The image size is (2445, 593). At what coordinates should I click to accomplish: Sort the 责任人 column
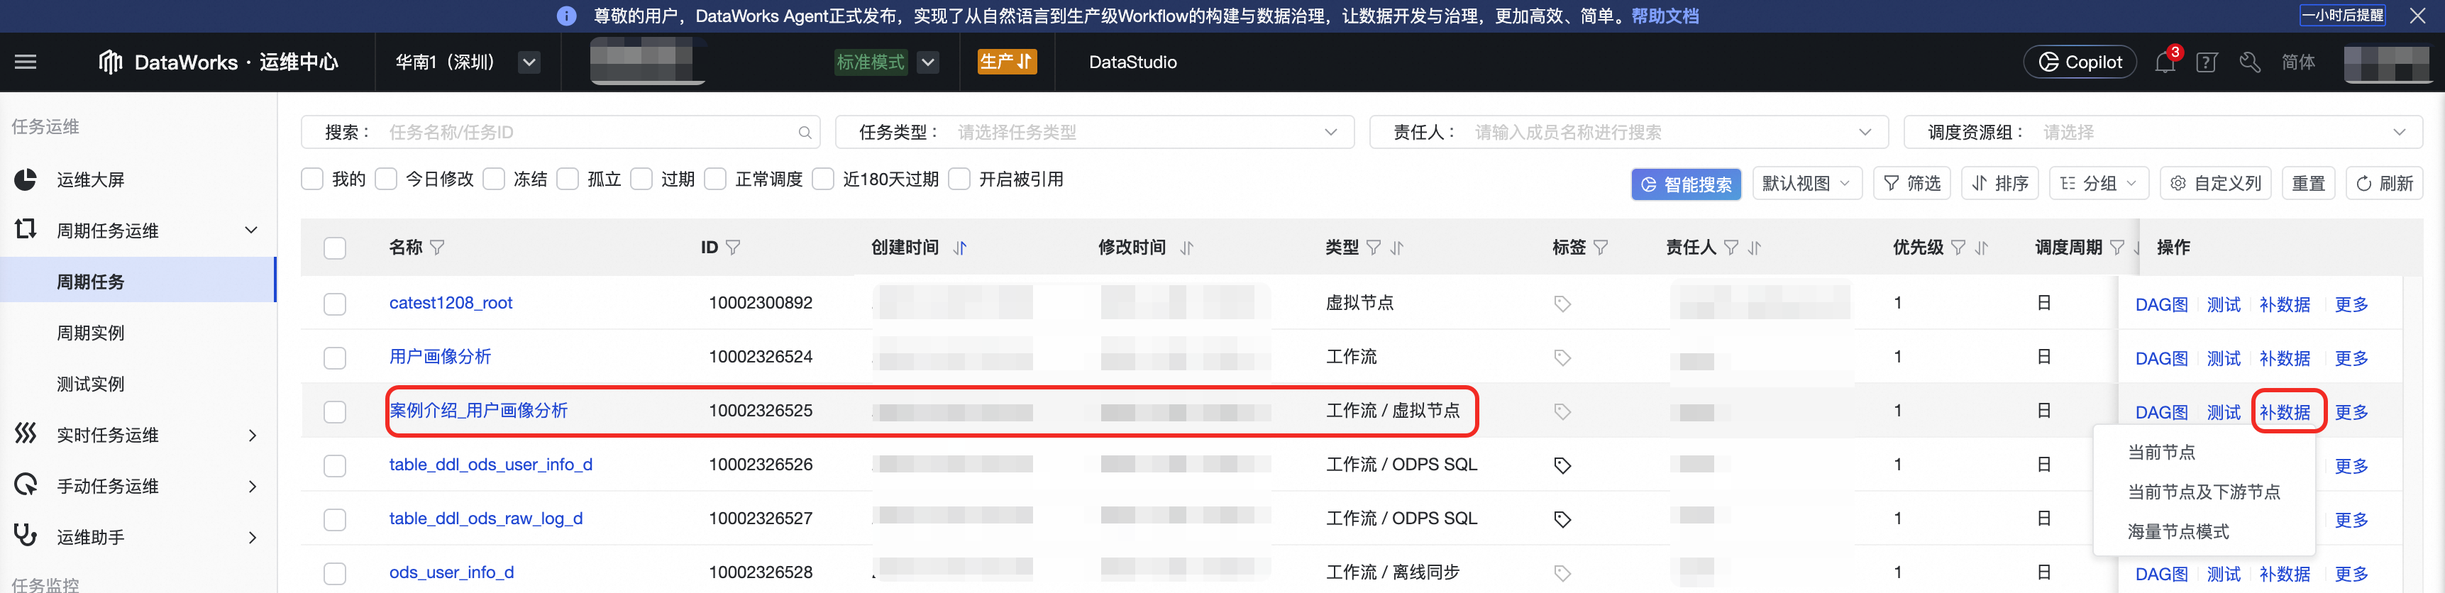(x=1755, y=248)
